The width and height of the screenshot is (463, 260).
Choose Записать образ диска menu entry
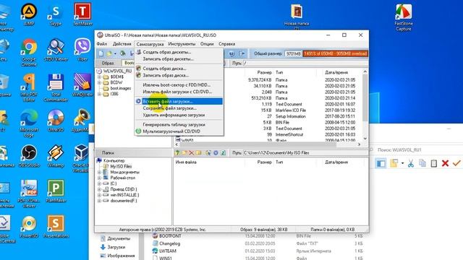tap(179, 75)
